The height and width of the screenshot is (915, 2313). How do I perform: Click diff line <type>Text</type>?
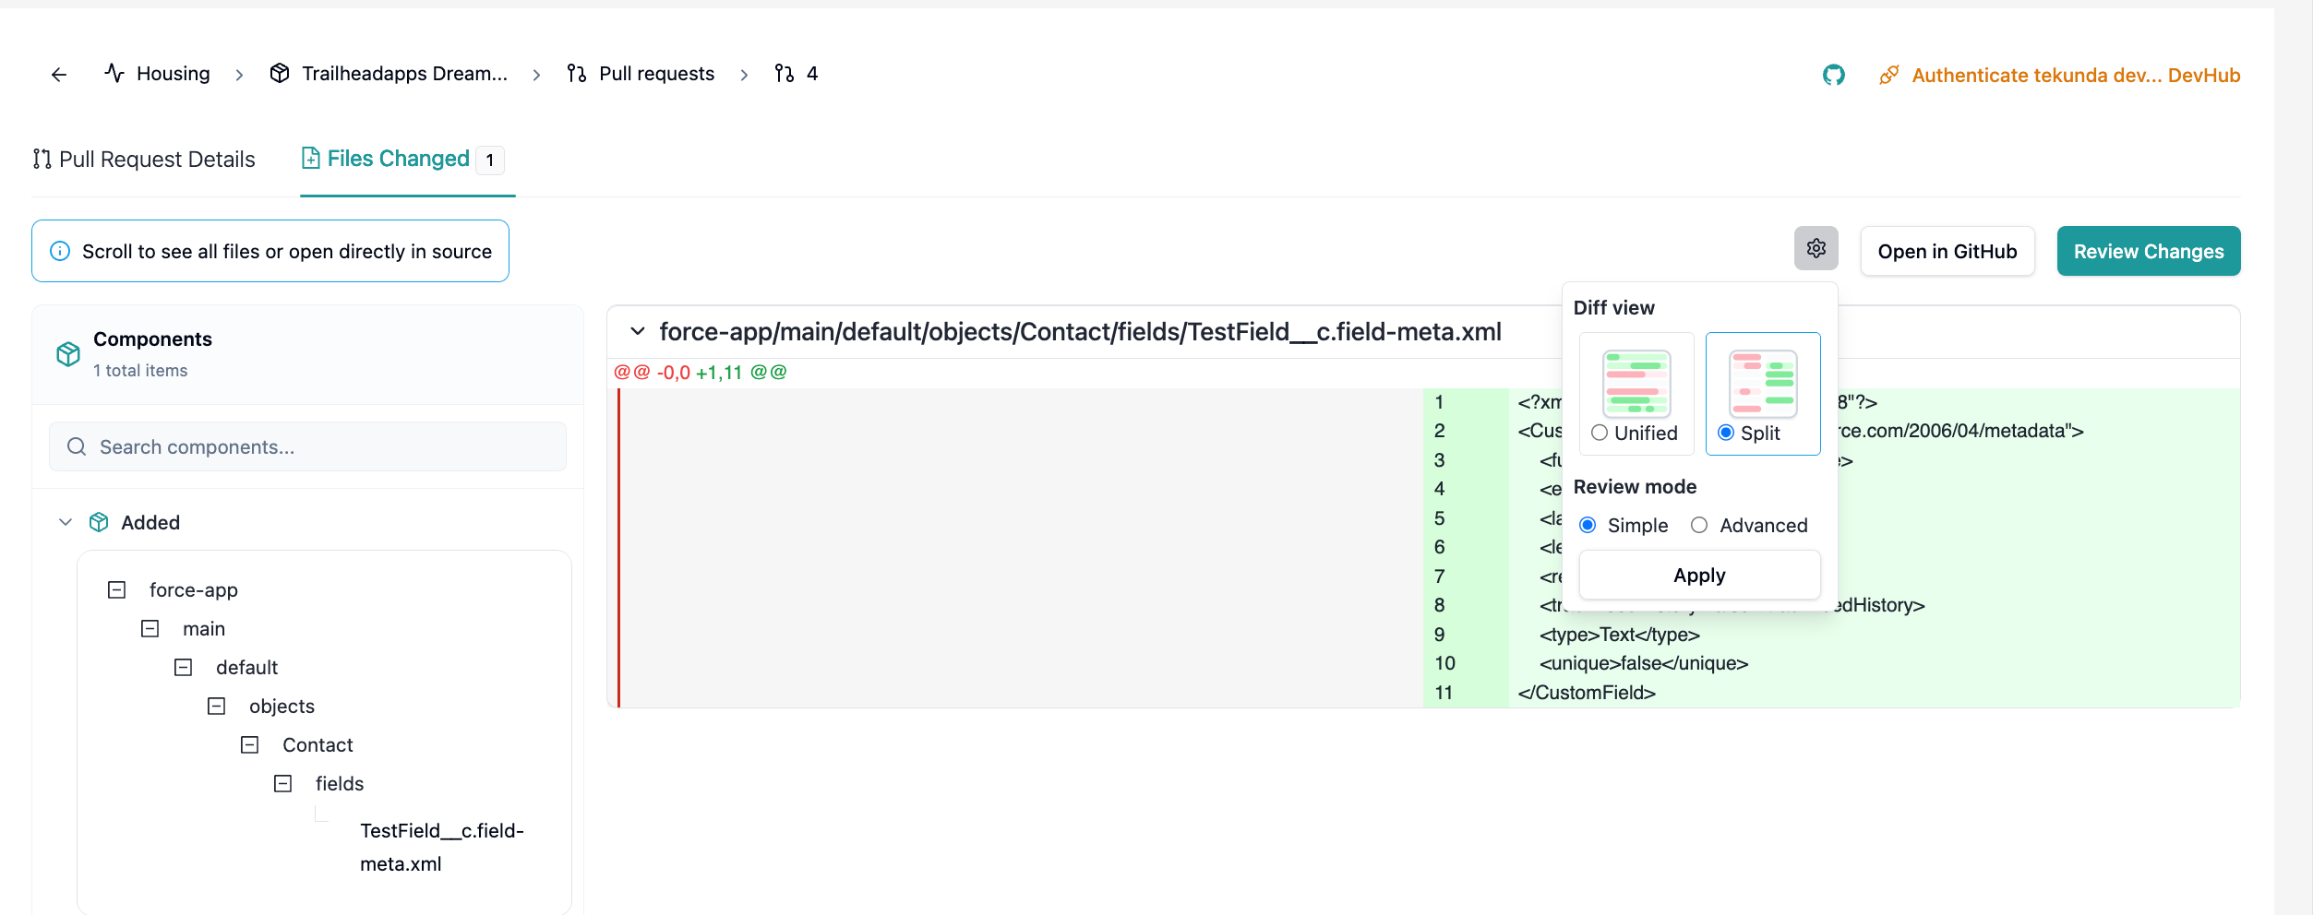coord(1619,635)
